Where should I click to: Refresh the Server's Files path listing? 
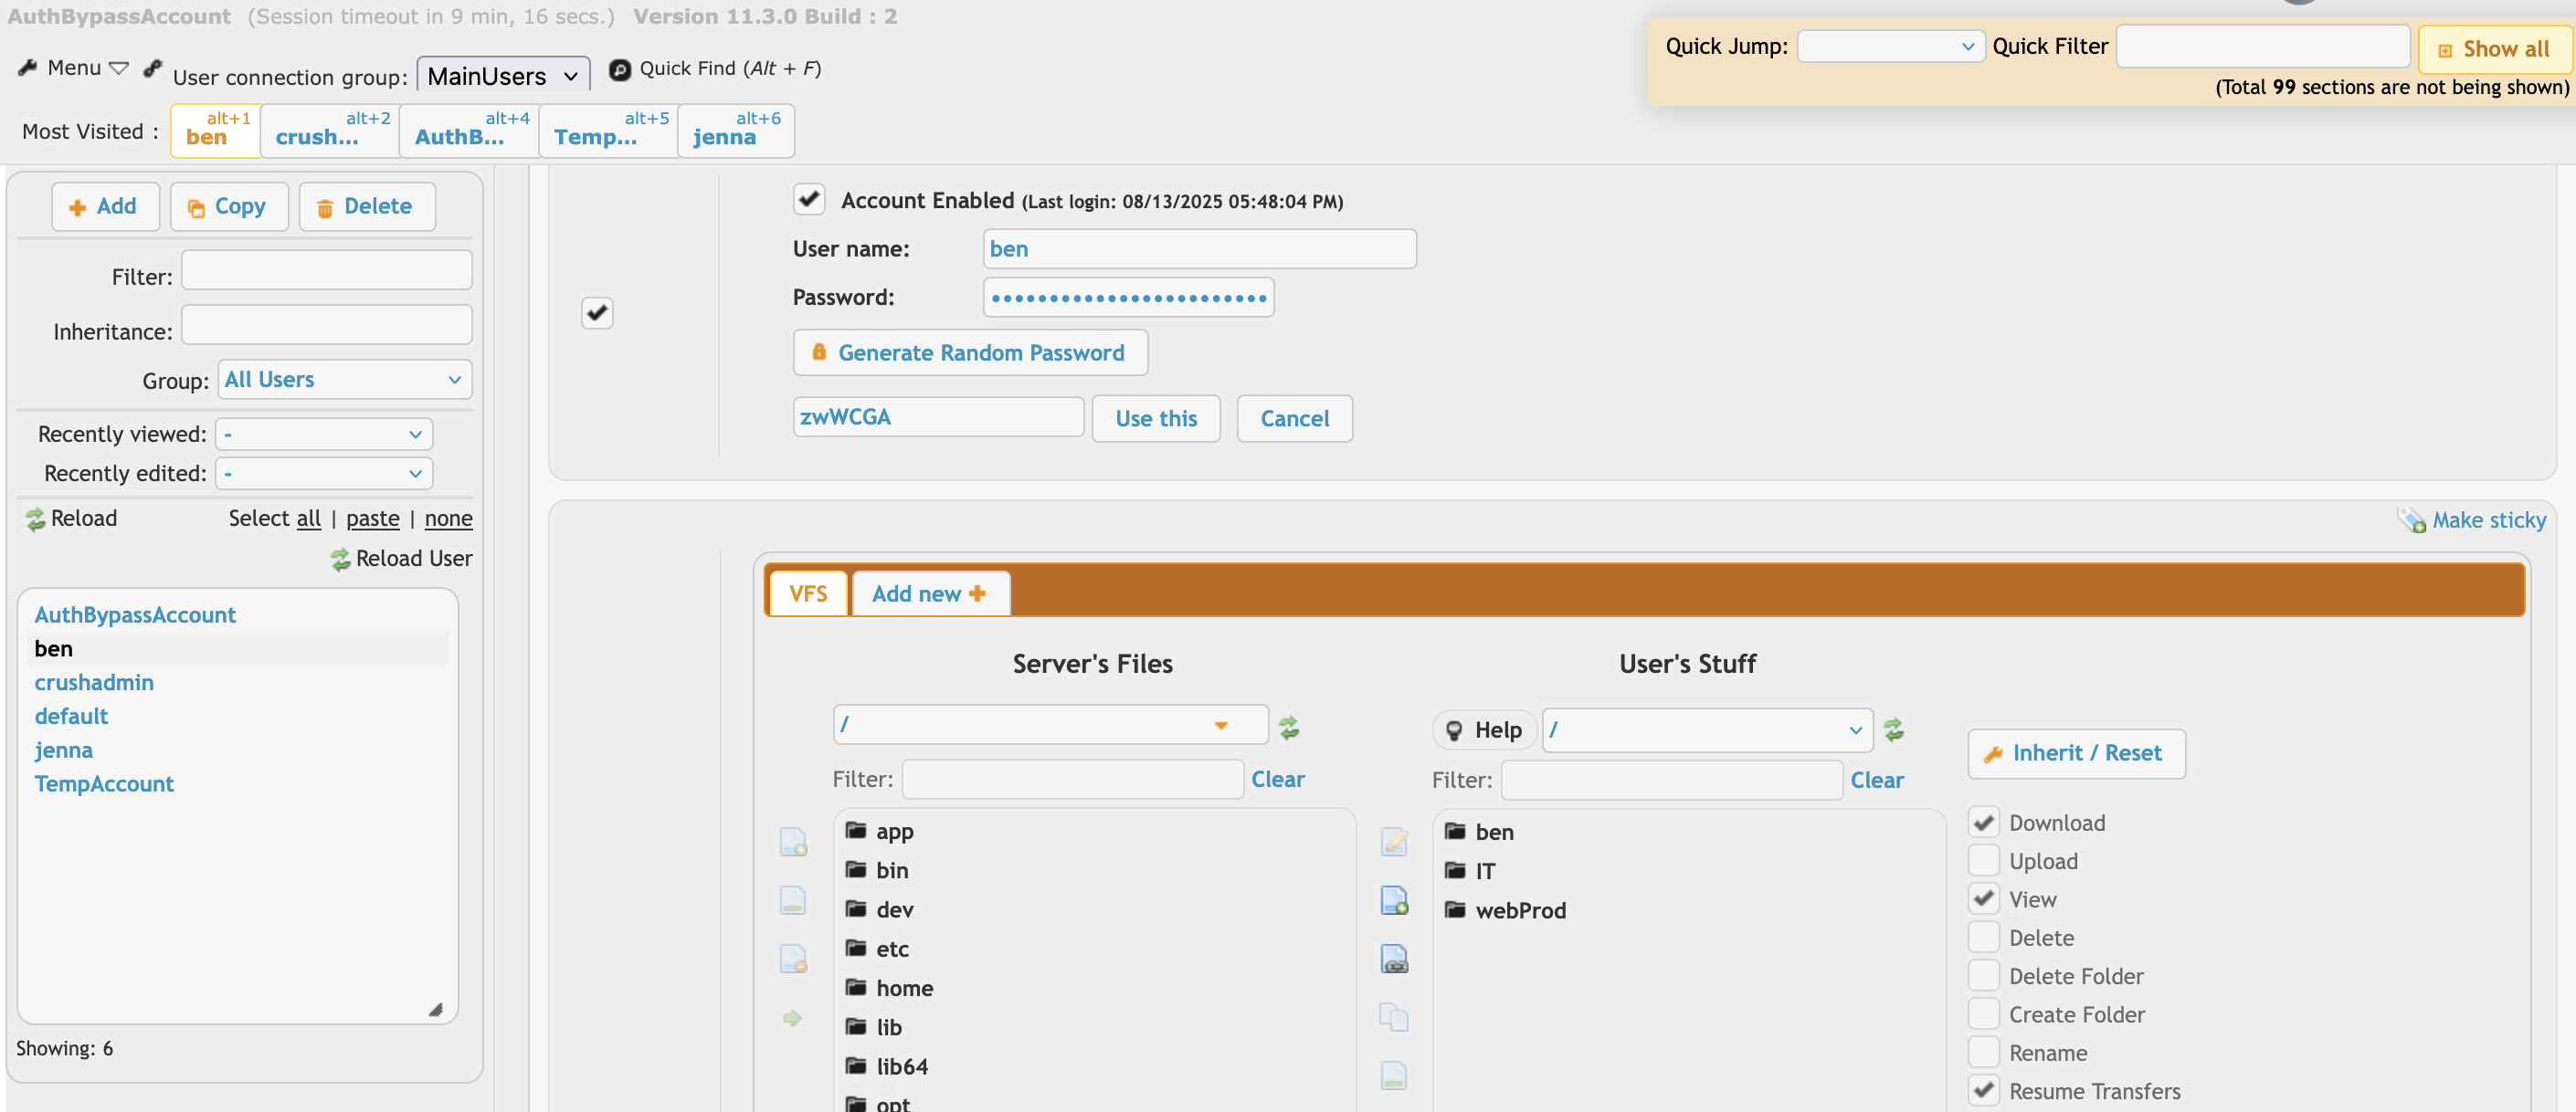click(1289, 728)
